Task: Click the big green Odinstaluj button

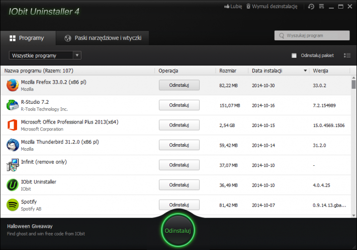Action: point(178,230)
